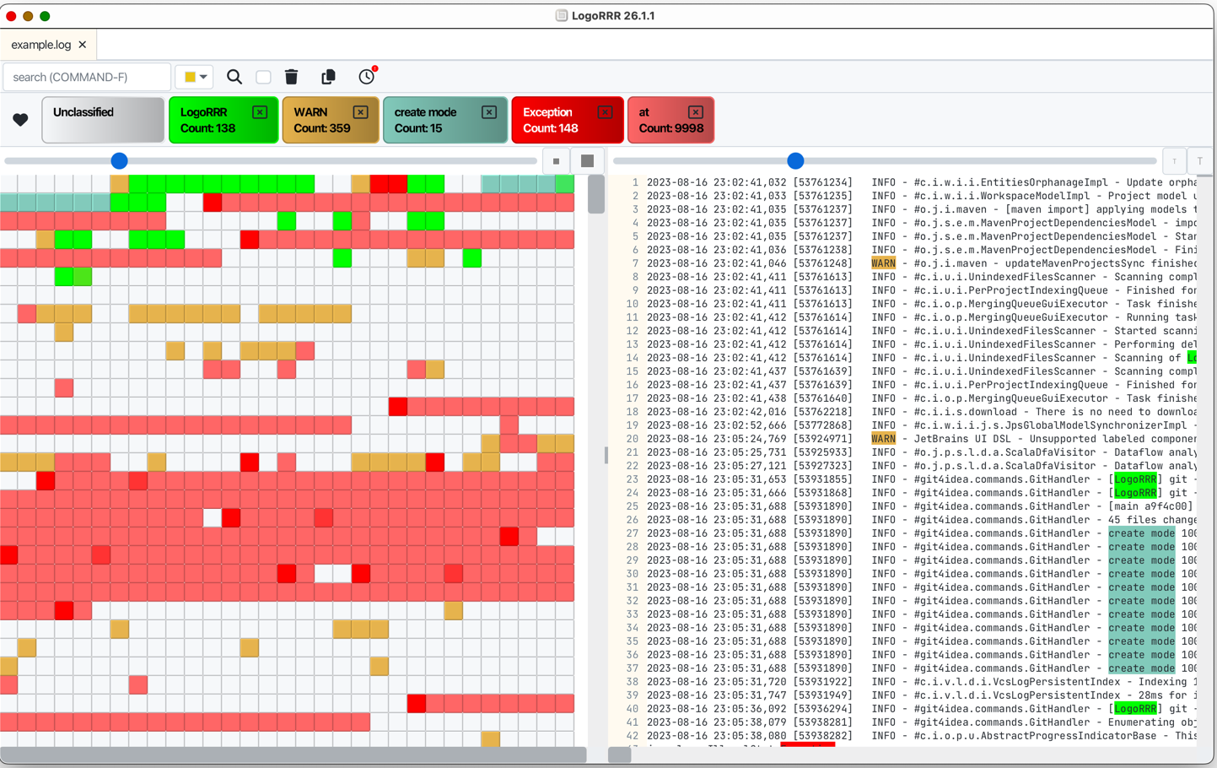The height and width of the screenshot is (768, 1217).
Task: Open the clock icon with red badge
Action: coord(367,76)
